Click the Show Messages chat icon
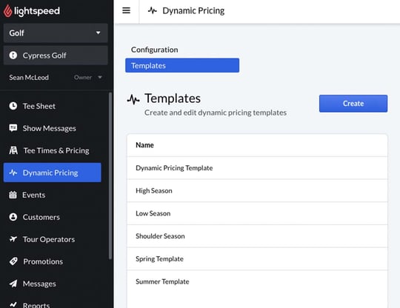Image resolution: width=400 pixels, height=308 pixels. (13, 128)
